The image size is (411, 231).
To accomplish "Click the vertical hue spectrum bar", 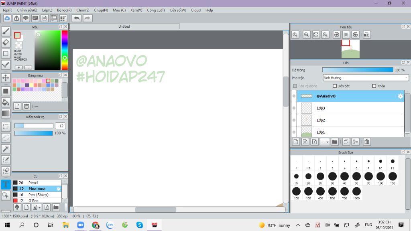I will [65, 50].
